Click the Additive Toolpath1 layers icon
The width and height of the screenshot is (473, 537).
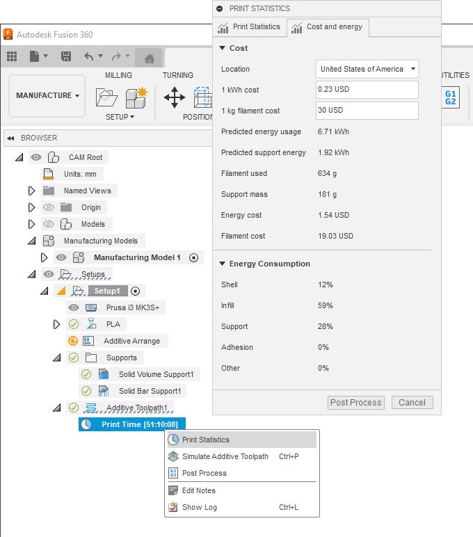click(90, 408)
